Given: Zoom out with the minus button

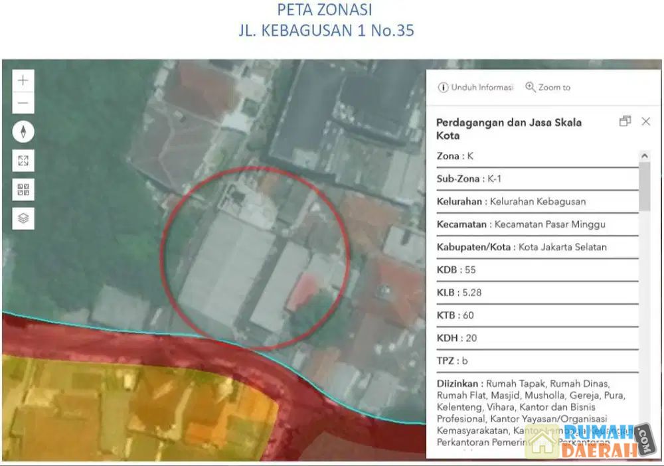Looking at the screenshot, I should (23, 103).
